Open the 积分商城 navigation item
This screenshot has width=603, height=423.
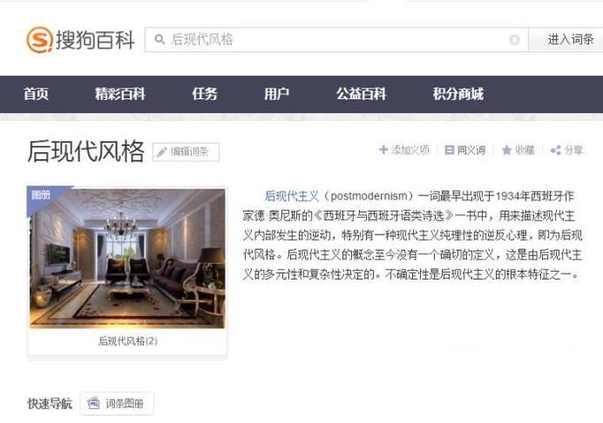[458, 94]
